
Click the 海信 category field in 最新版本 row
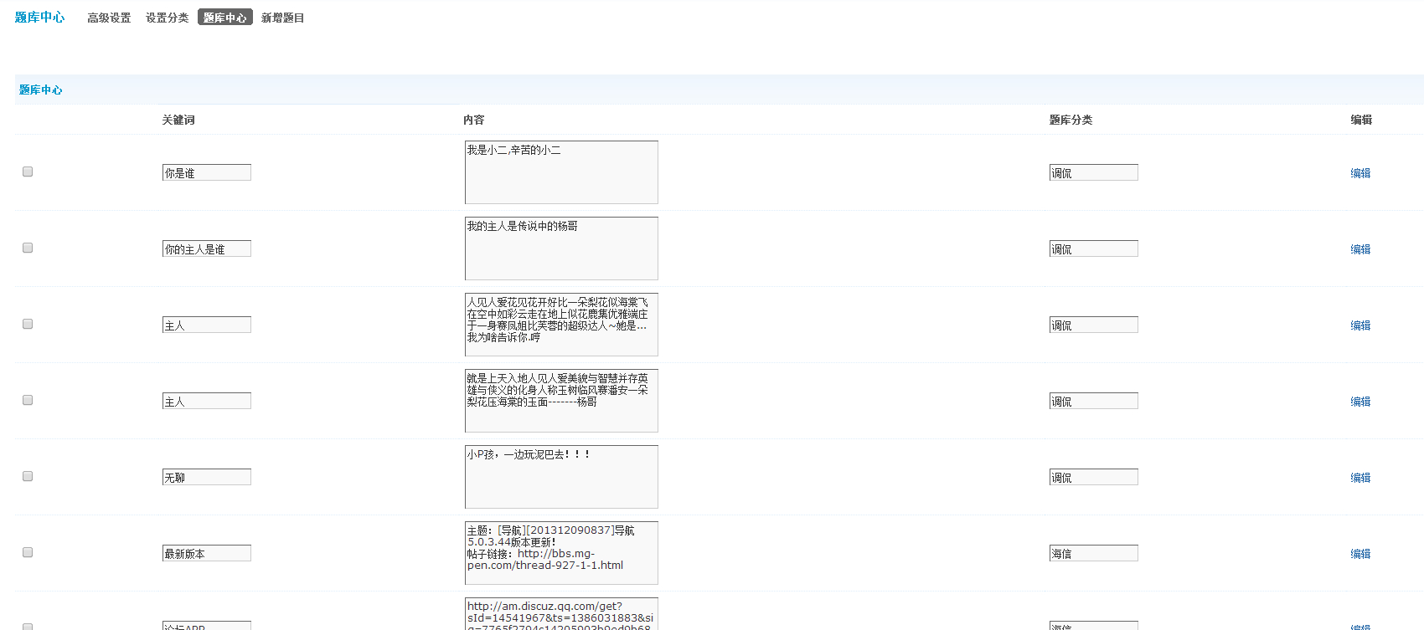tap(1094, 553)
